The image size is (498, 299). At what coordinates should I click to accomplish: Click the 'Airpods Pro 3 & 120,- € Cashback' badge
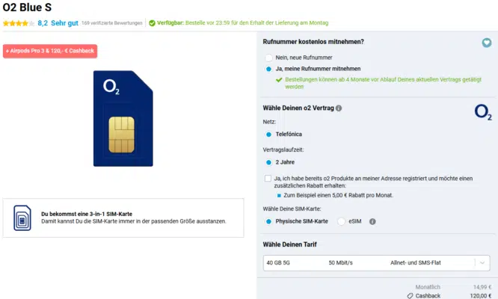[50, 52]
